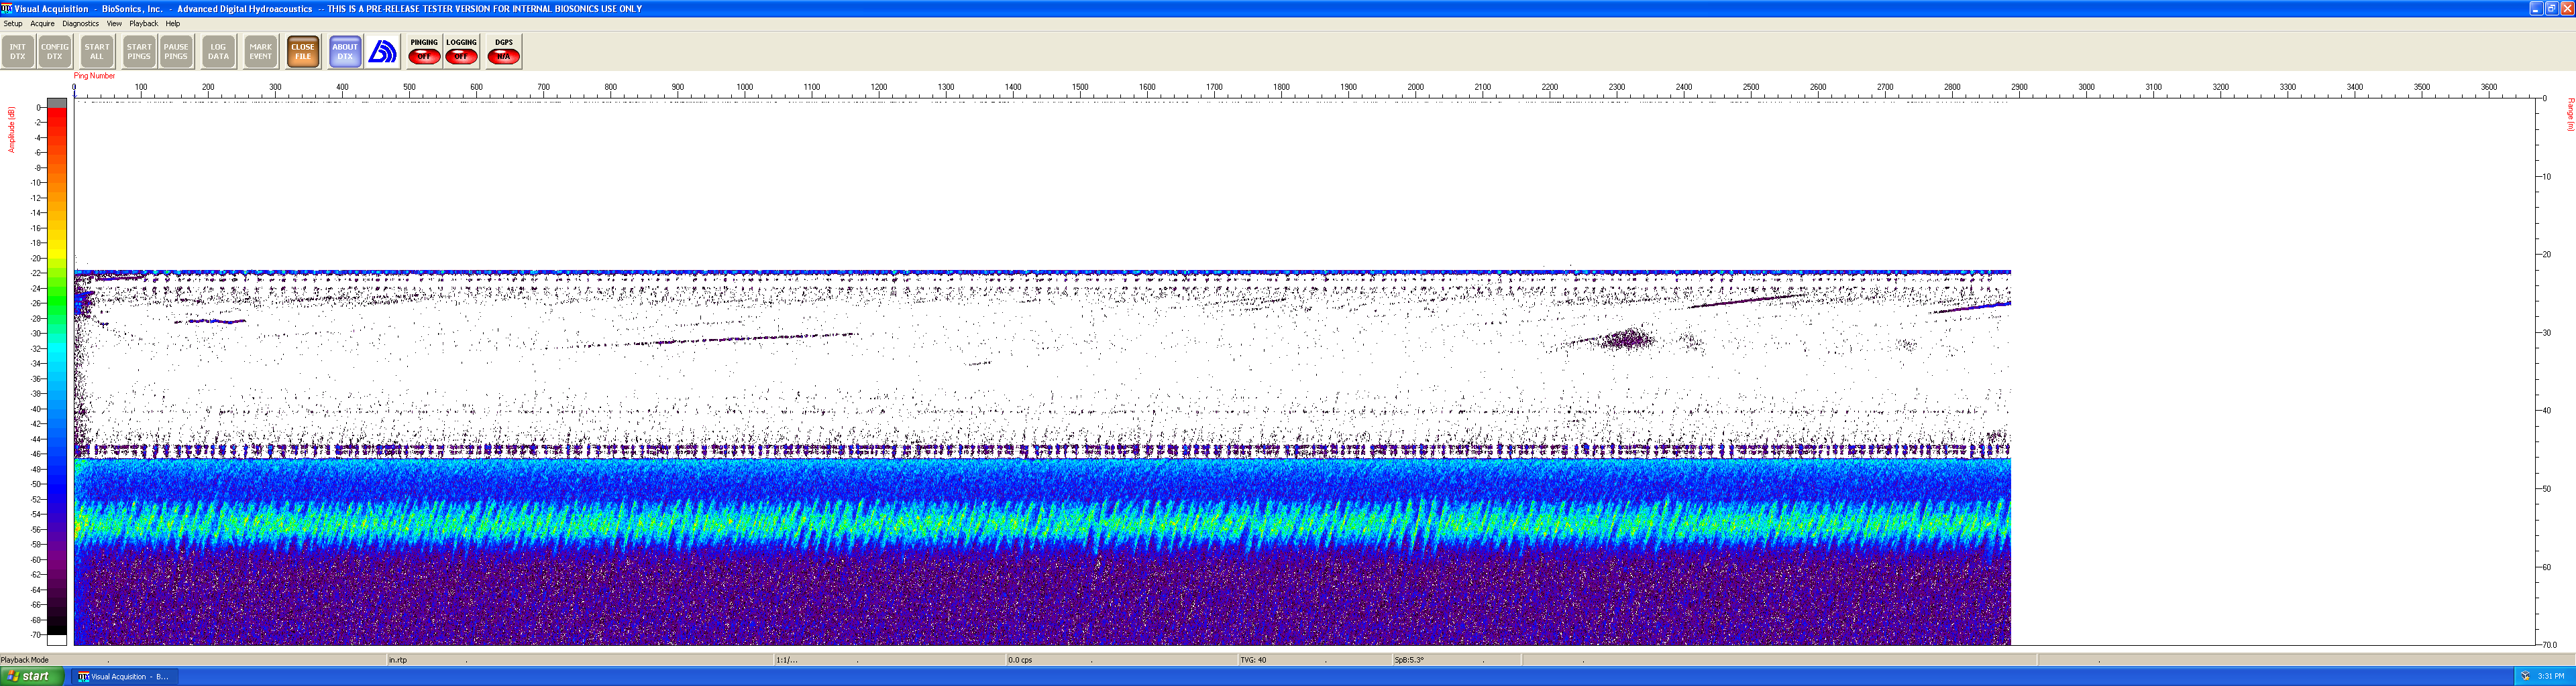Click the 2000 mark on ping number ruler
This screenshot has height=686, width=2576.
1416,88
